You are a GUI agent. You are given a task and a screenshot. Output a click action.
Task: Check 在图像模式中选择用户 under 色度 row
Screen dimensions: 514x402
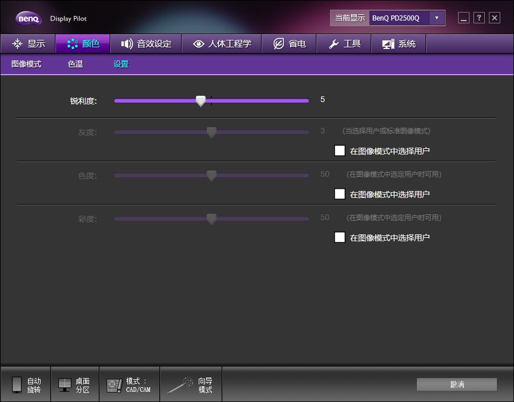(x=340, y=194)
